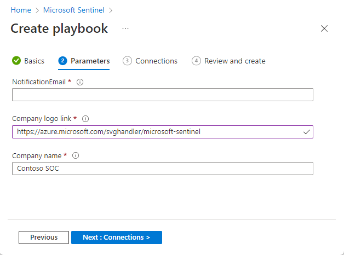The image size is (344, 255).
Task: Navigate to the Home breadcrumb link
Action: click(21, 10)
